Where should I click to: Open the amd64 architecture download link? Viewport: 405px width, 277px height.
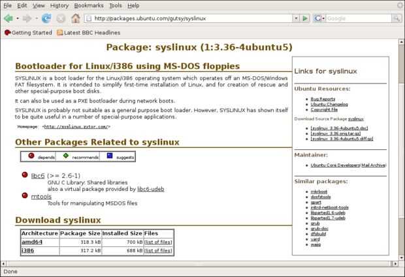(32, 242)
